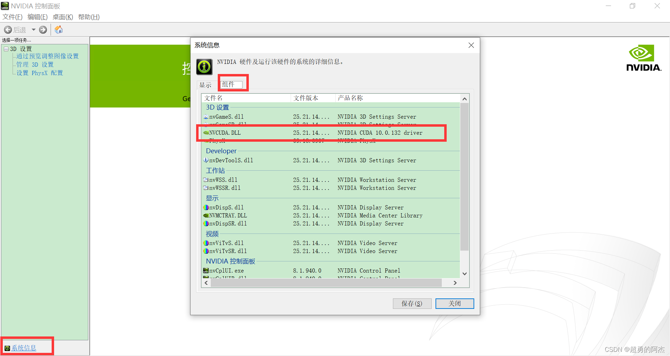Click the nvWSS.dll file icon

[x=206, y=180]
